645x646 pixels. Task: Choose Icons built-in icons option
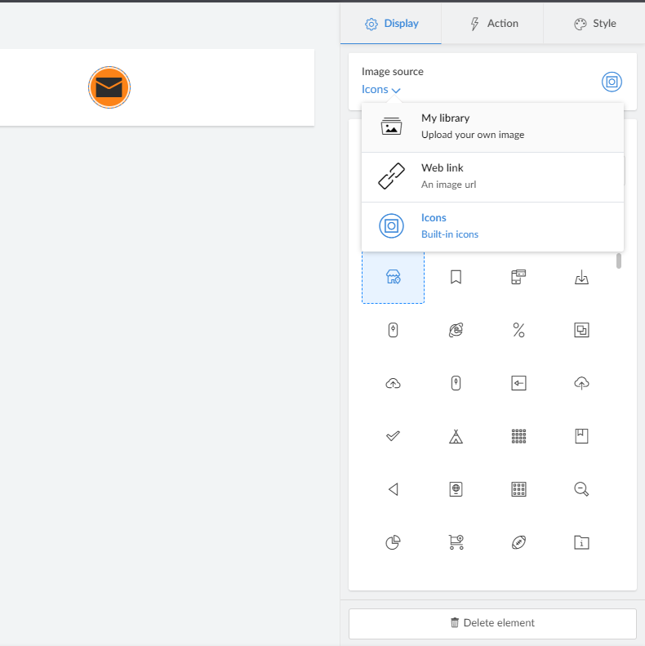492,226
